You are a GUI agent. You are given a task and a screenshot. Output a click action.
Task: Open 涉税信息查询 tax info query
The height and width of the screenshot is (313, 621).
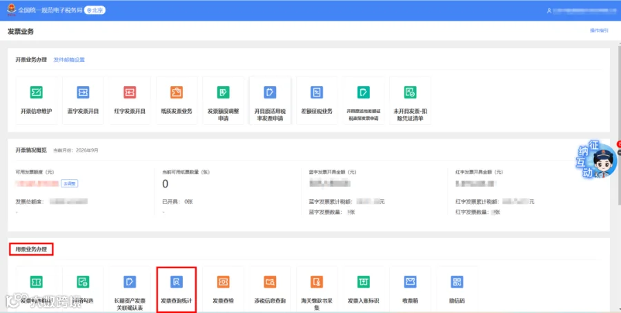click(x=270, y=290)
